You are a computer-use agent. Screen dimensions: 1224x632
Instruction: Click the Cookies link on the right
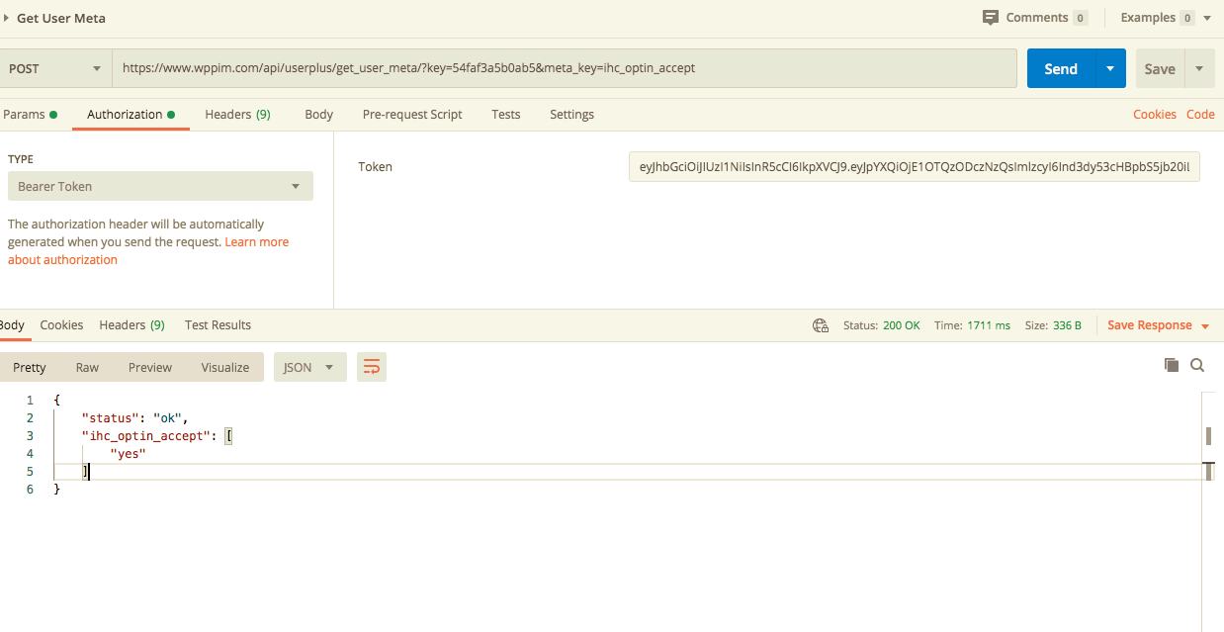point(1155,115)
